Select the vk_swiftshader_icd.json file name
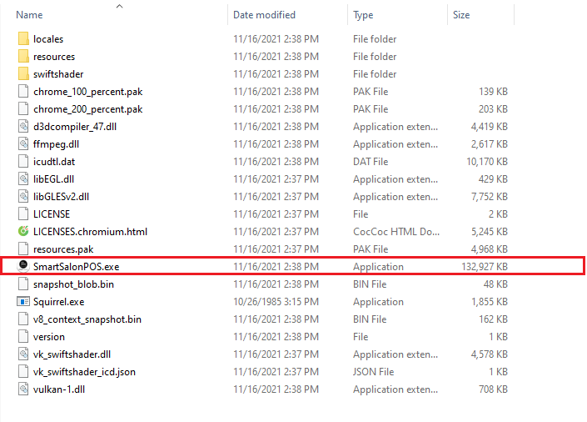The height and width of the screenshot is (422, 587). (x=84, y=372)
